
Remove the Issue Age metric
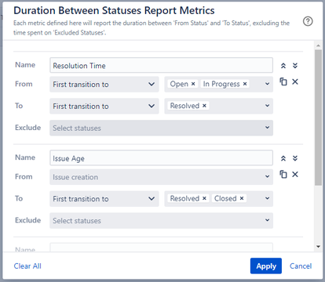click(x=295, y=174)
